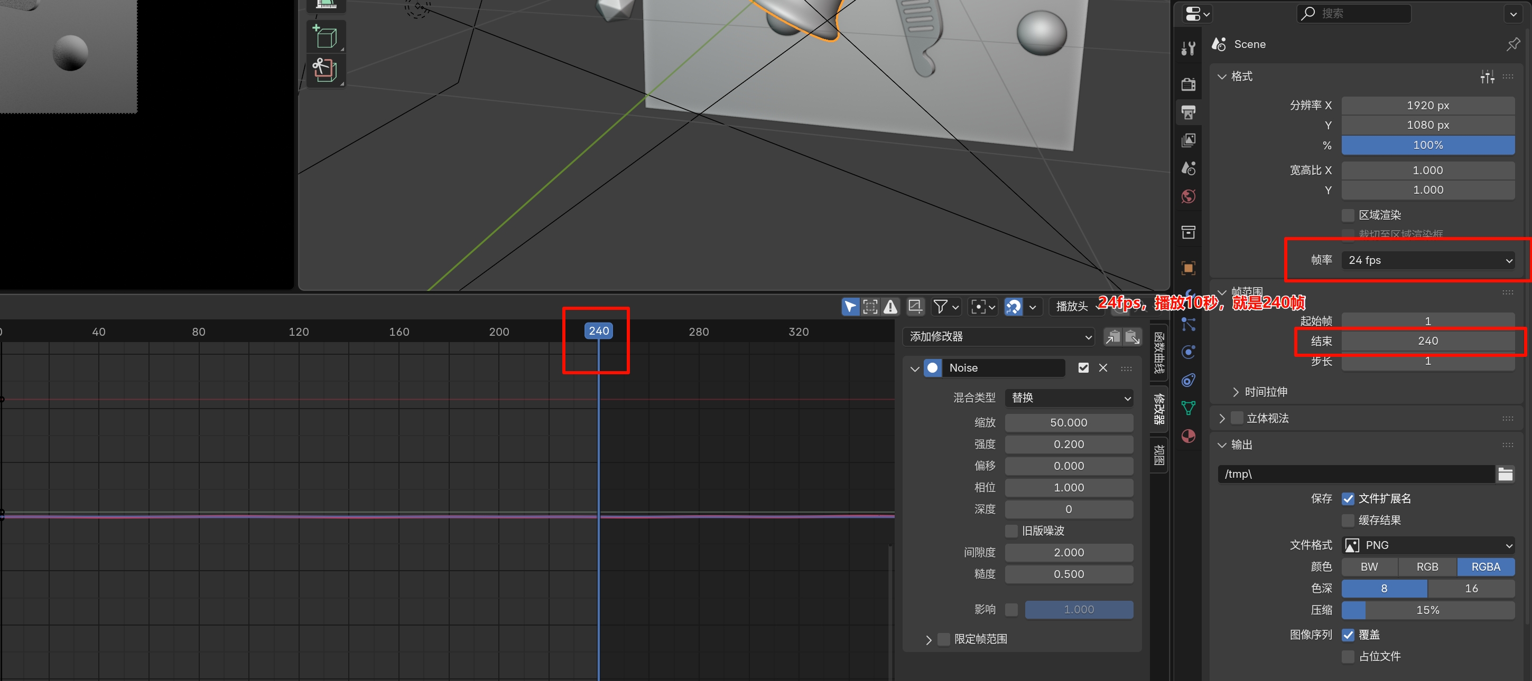
Task: Open the View Layer properties tab
Action: tap(1187, 140)
